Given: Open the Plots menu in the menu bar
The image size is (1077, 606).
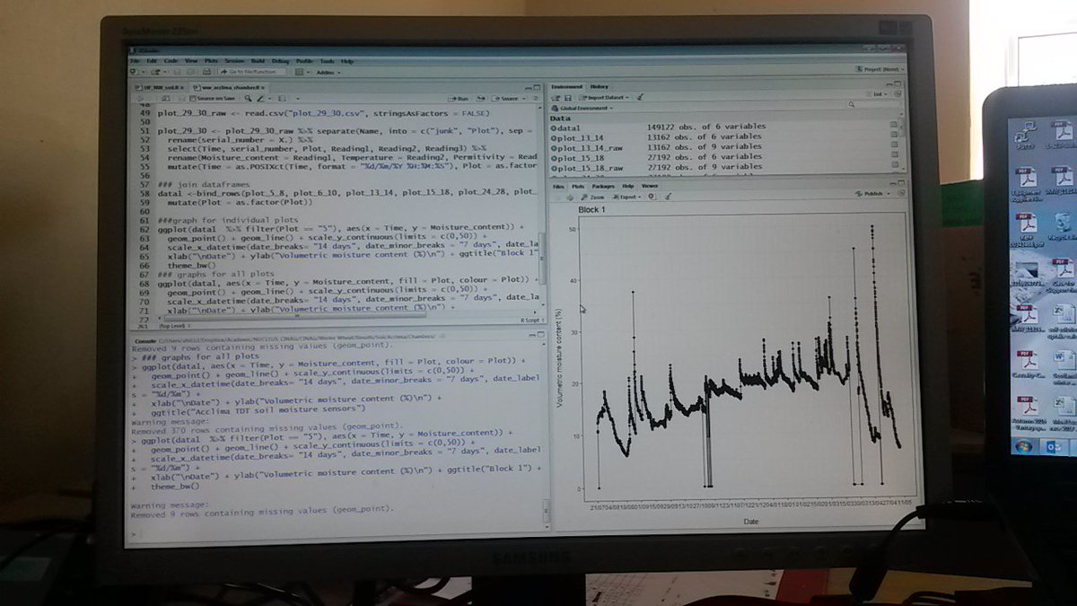Looking at the screenshot, I should tap(211, 60).
